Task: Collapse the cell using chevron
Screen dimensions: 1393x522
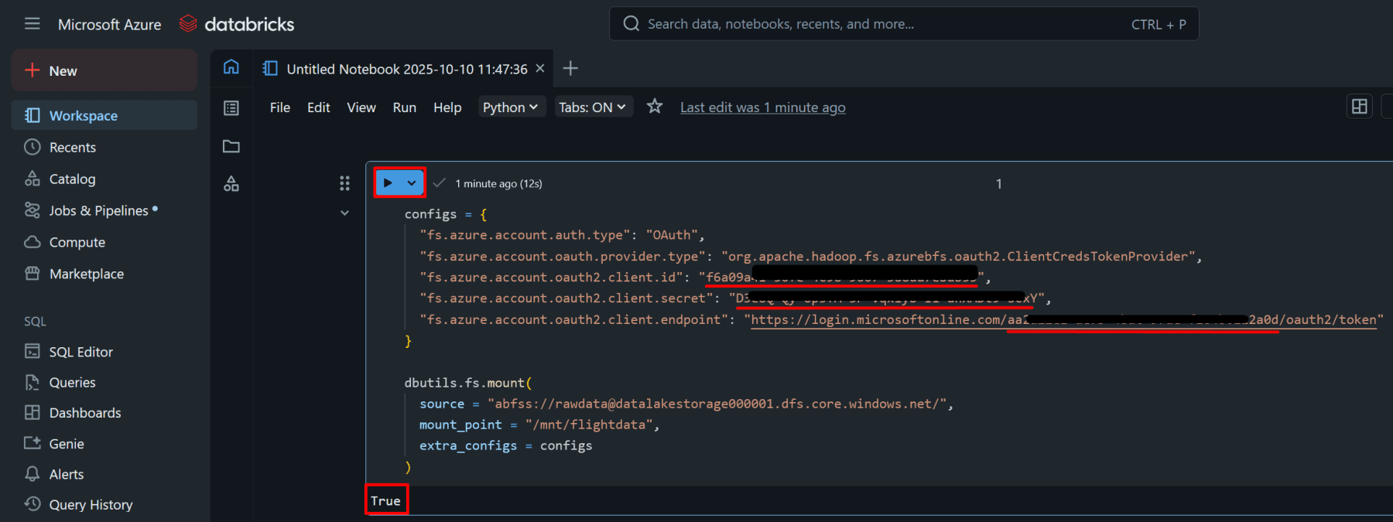Action: coord(344,213)
